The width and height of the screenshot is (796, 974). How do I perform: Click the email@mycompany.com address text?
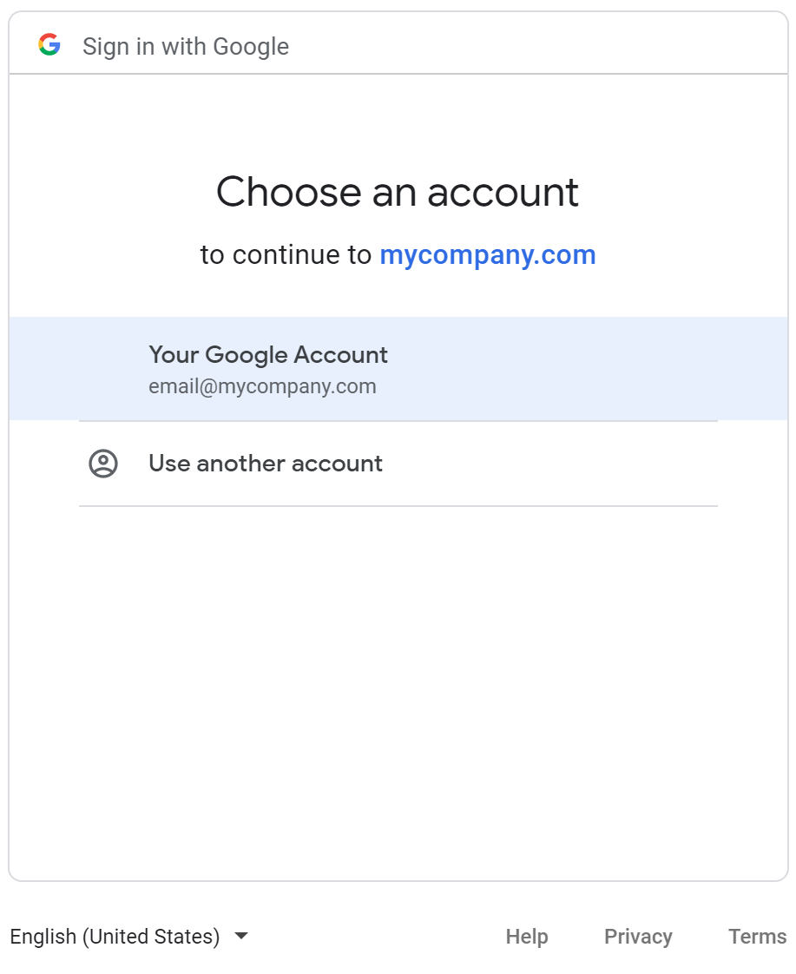pyautogui.click(x=262, y=386)
